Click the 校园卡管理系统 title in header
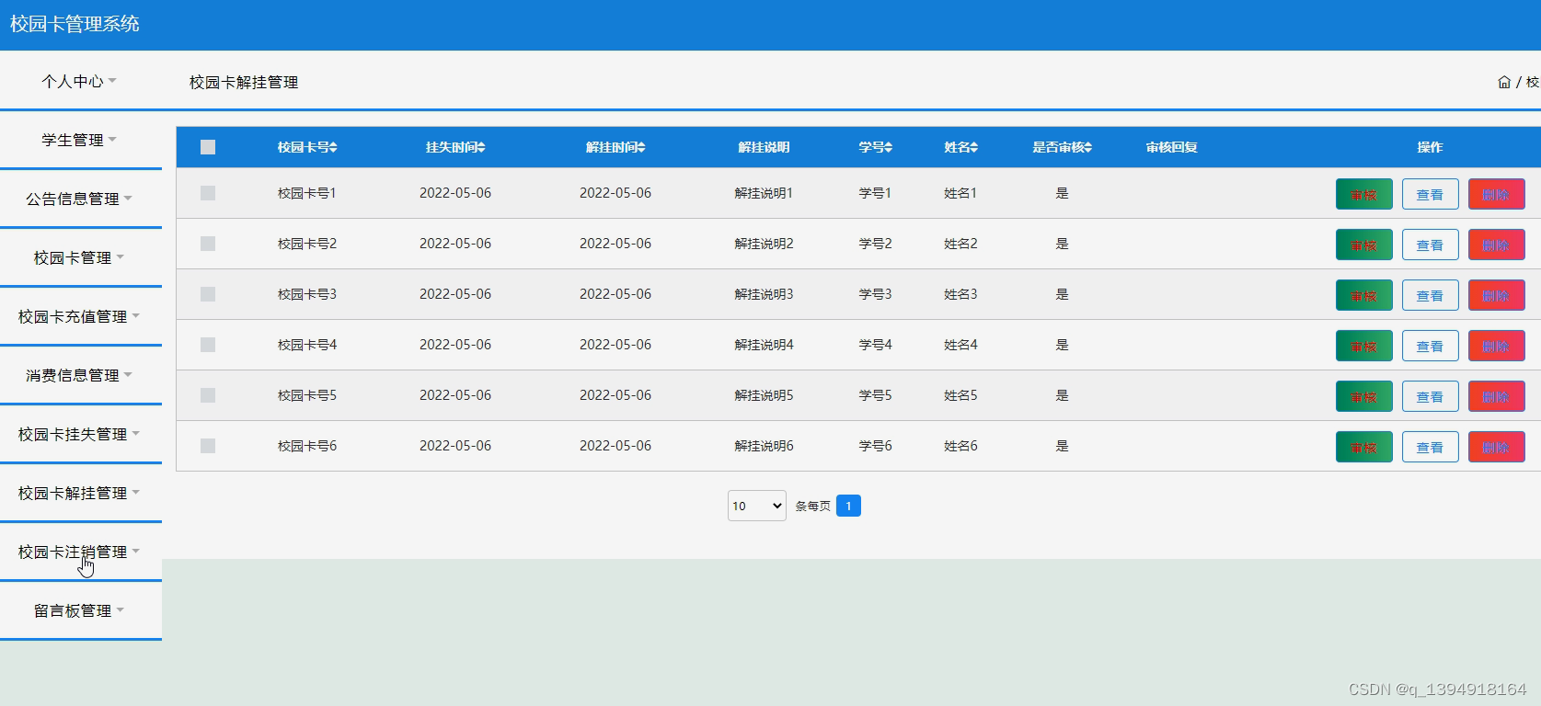 click(x=75, y=24)
